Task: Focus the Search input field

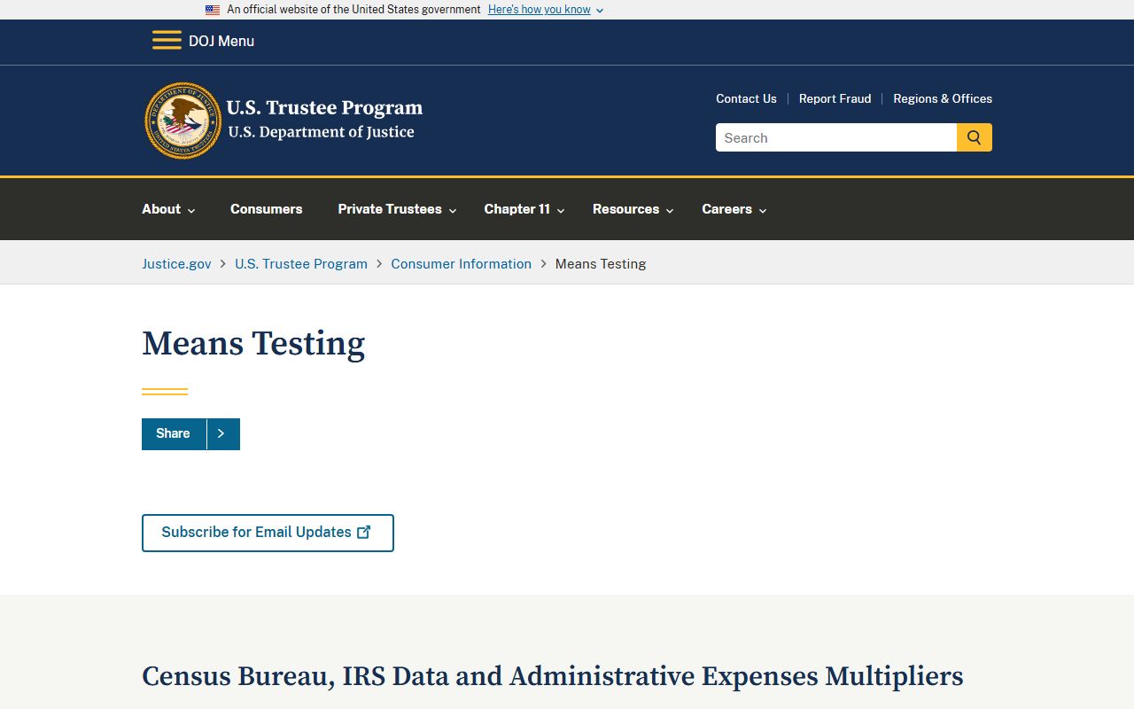Action: click(836, 137)
